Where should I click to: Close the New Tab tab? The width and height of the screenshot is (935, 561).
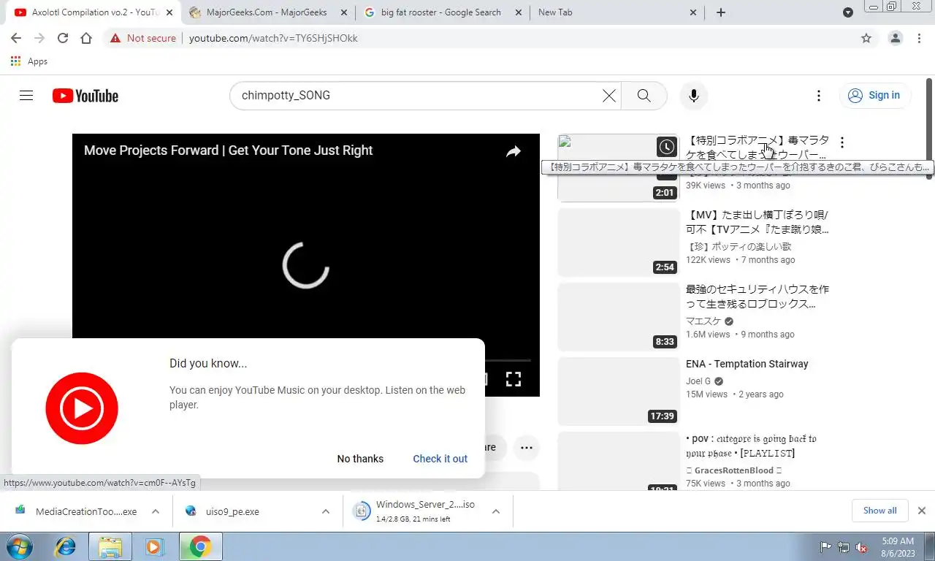tap(692, 12)
